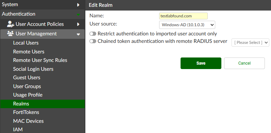
Task: Select the Realms menu entry
Action: [x=43, y=104]
